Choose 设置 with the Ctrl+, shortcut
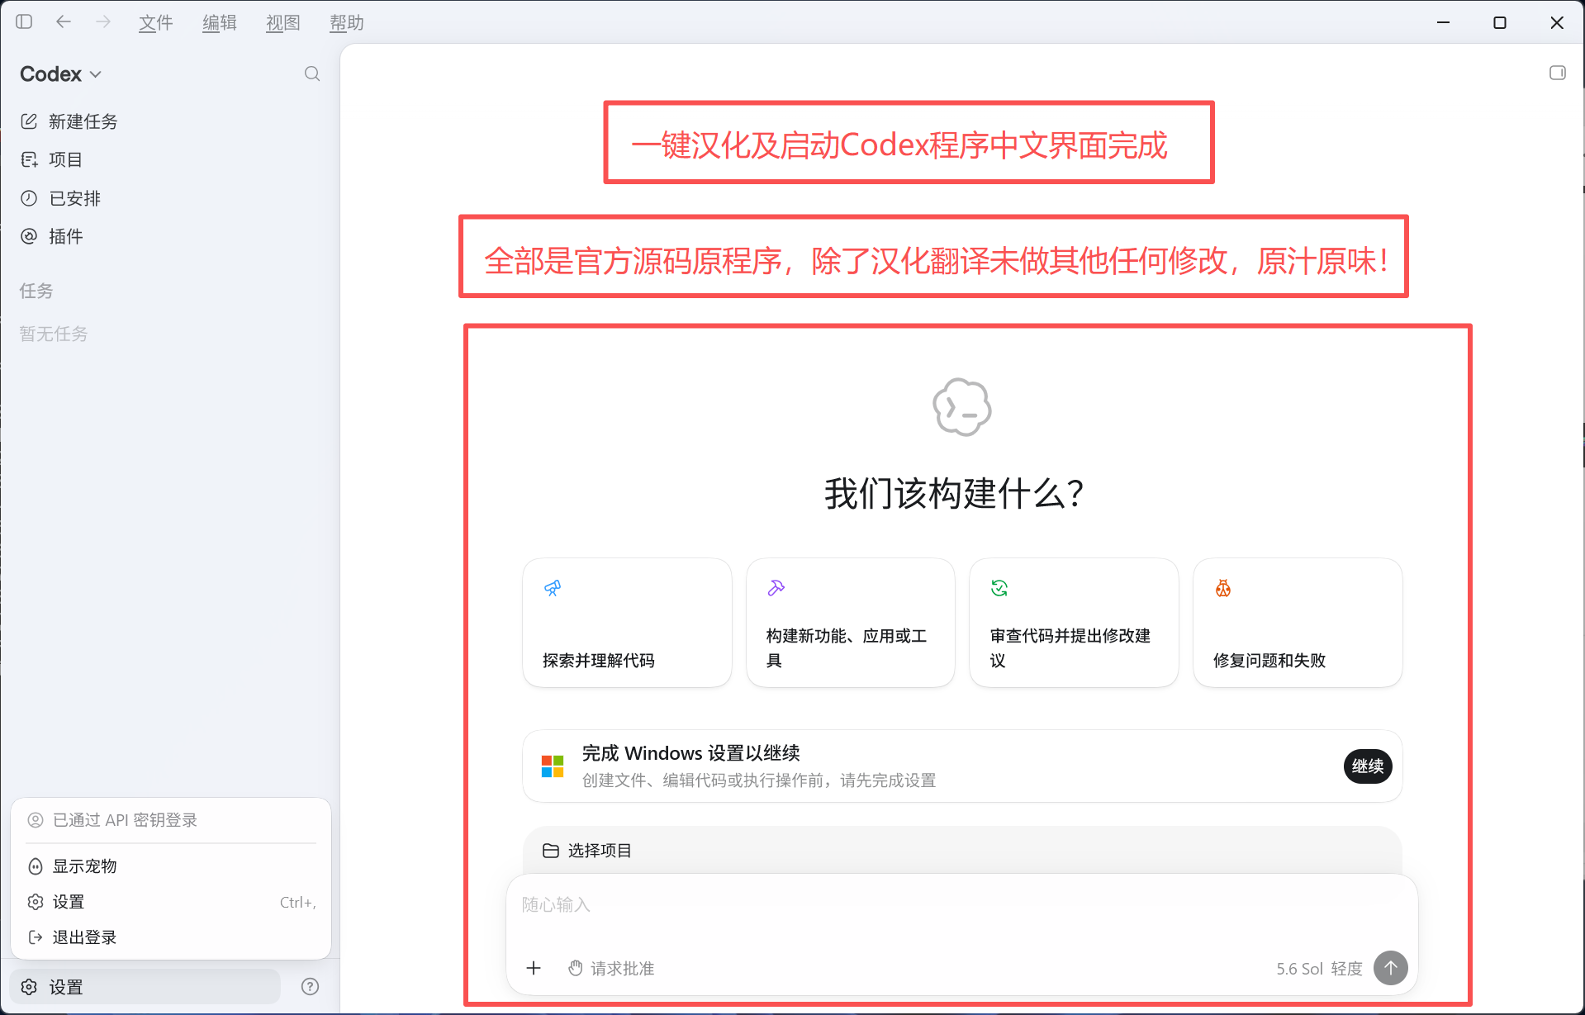This screenshot has width=1585, height=1015. point(171,902)
